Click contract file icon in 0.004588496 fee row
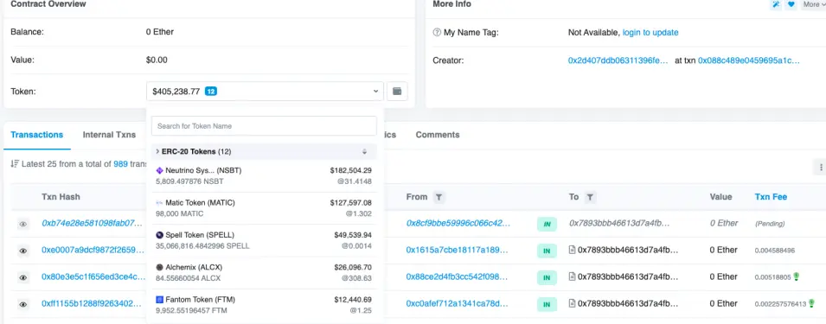Image resolution: width=826 pixels, height=324 pixels. point(572,250)
